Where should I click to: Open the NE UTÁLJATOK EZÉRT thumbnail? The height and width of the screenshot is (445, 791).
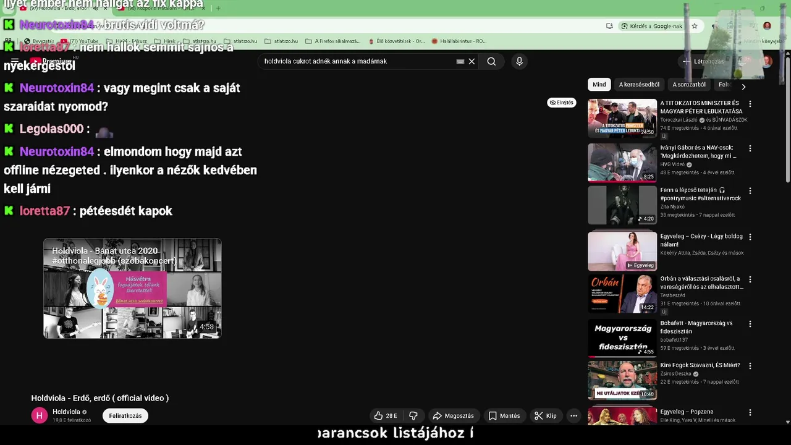(622, 380)
